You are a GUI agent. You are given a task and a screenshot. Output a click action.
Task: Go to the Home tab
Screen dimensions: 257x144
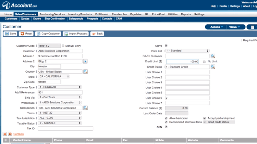coord(8,14)
